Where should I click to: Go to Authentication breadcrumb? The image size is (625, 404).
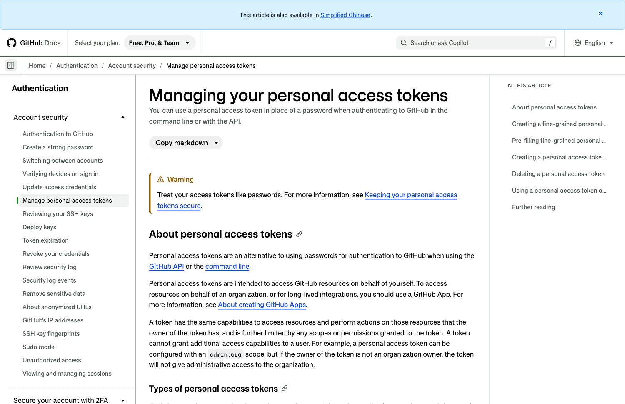(x=77, y=66)
